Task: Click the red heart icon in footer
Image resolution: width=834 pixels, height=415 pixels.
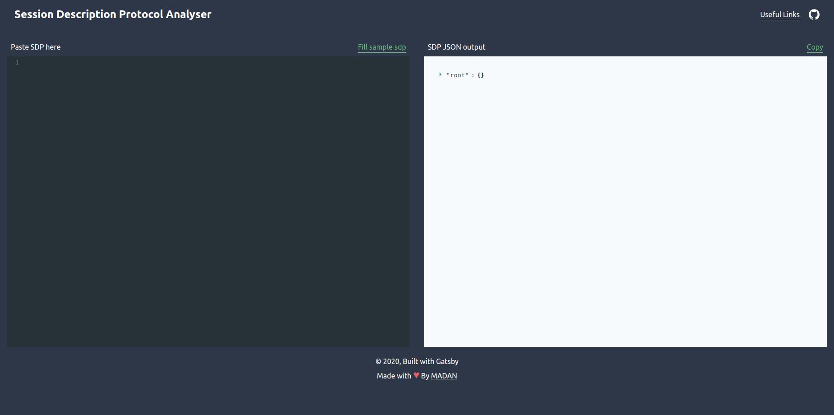Action: tap(416, 375)
